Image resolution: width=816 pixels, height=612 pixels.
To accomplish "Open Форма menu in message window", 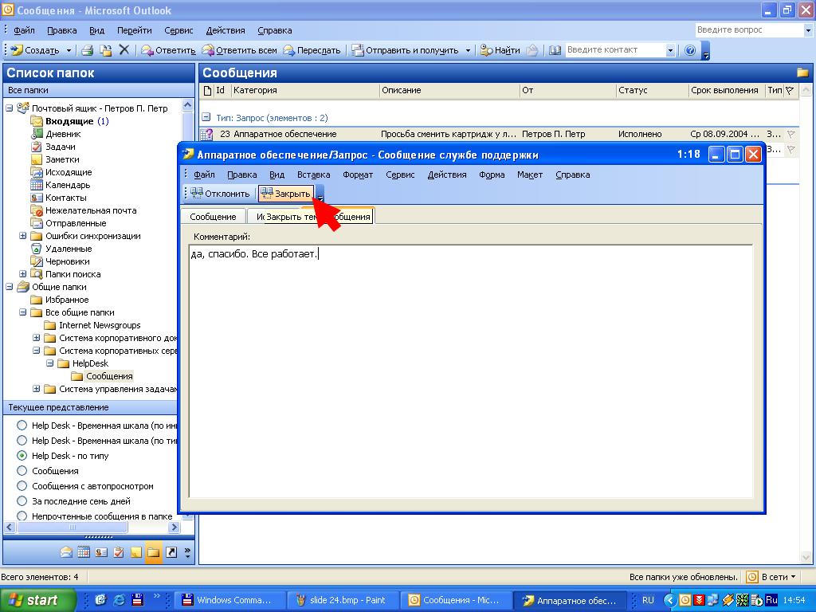I will click(492, 175).
